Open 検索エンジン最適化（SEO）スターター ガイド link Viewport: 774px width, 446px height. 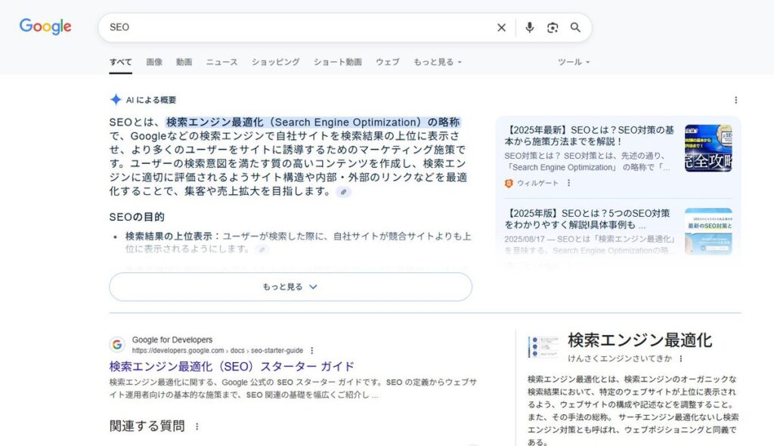tap(231, 367)
